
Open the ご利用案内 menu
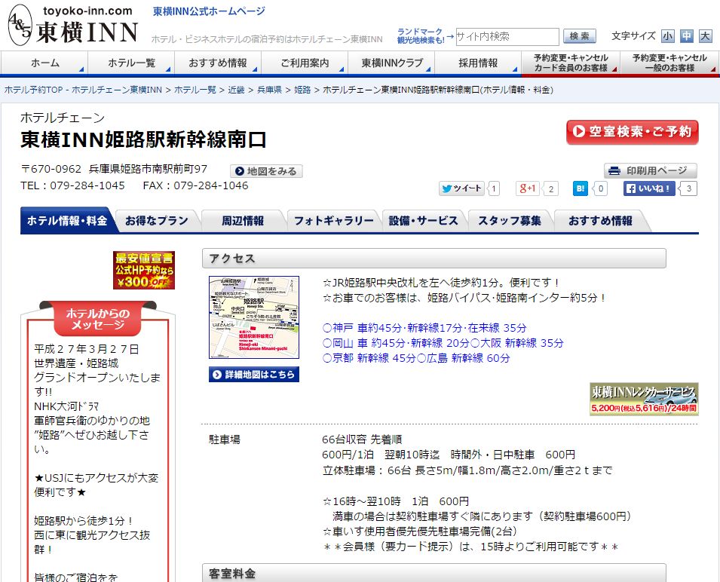point(305,63)
